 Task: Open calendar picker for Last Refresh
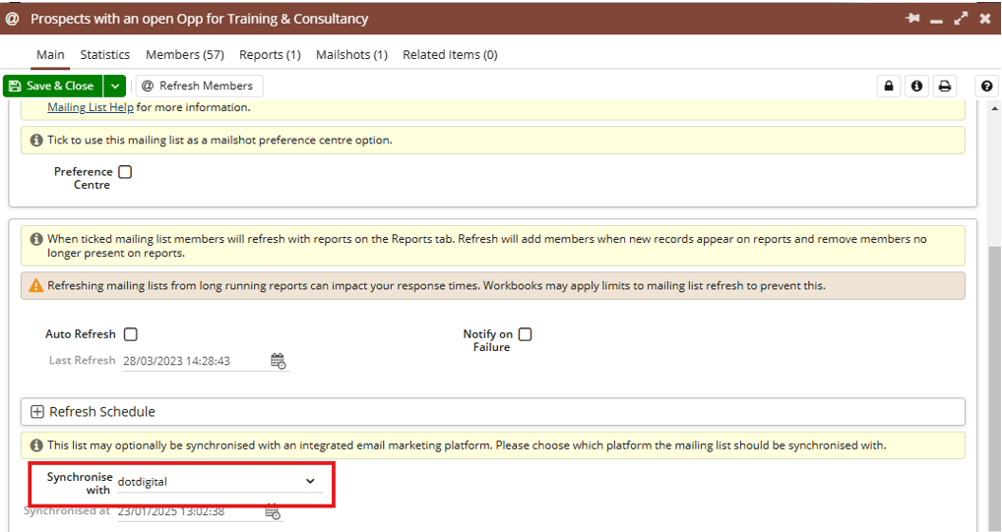278,361
